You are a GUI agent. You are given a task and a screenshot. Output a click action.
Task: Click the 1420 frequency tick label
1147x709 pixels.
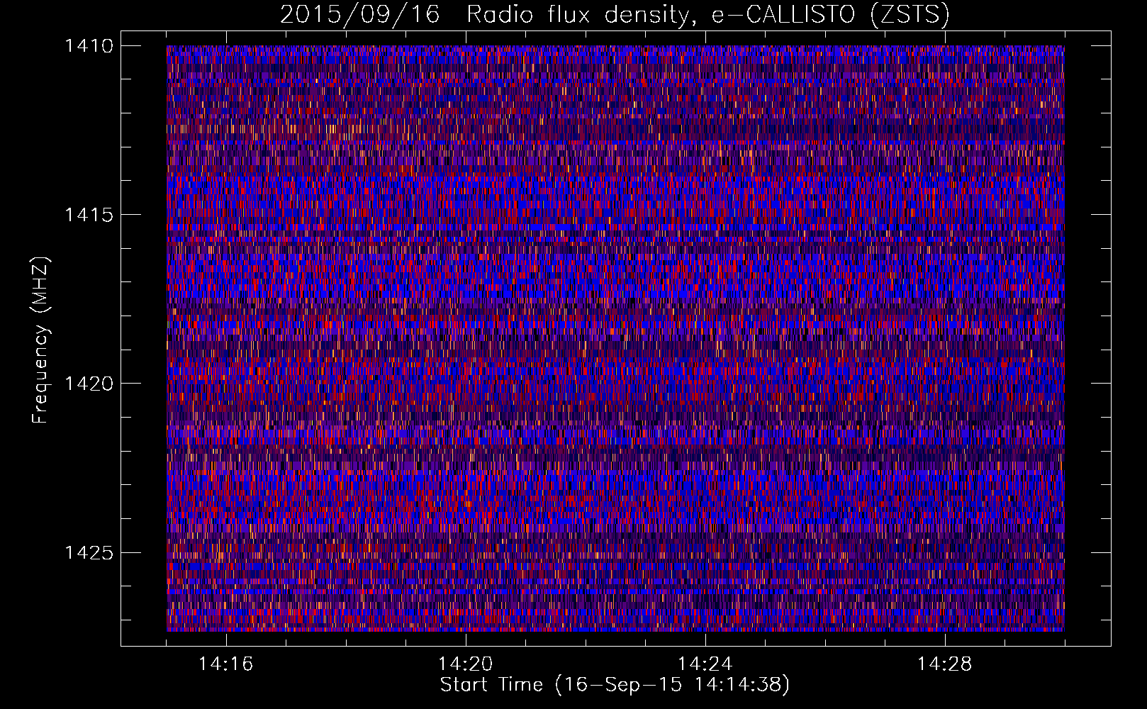(89, 384)
